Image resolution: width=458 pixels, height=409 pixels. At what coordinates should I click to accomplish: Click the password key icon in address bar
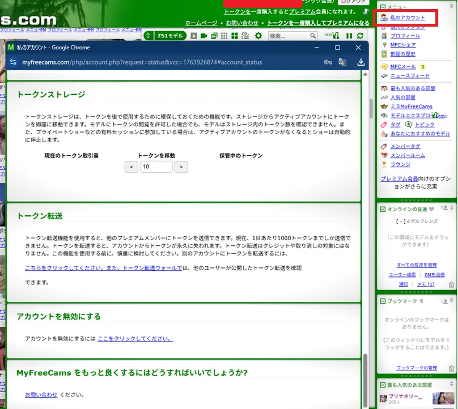click(x=328, y=62)
